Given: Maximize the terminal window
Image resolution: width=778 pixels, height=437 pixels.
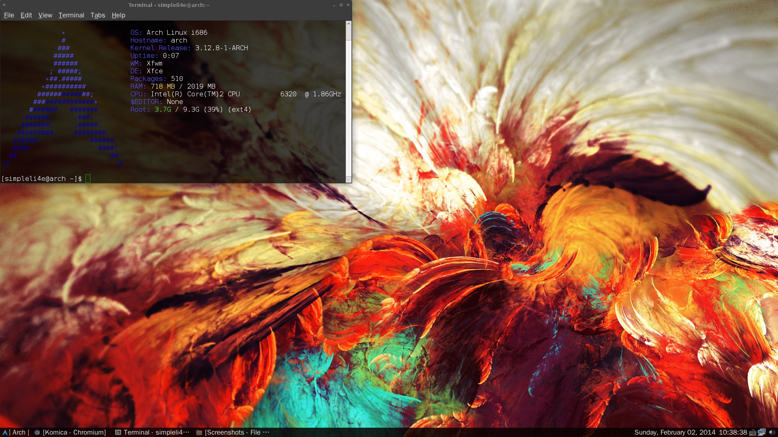Looking at the screenshot, I should (x=341, y=5).
